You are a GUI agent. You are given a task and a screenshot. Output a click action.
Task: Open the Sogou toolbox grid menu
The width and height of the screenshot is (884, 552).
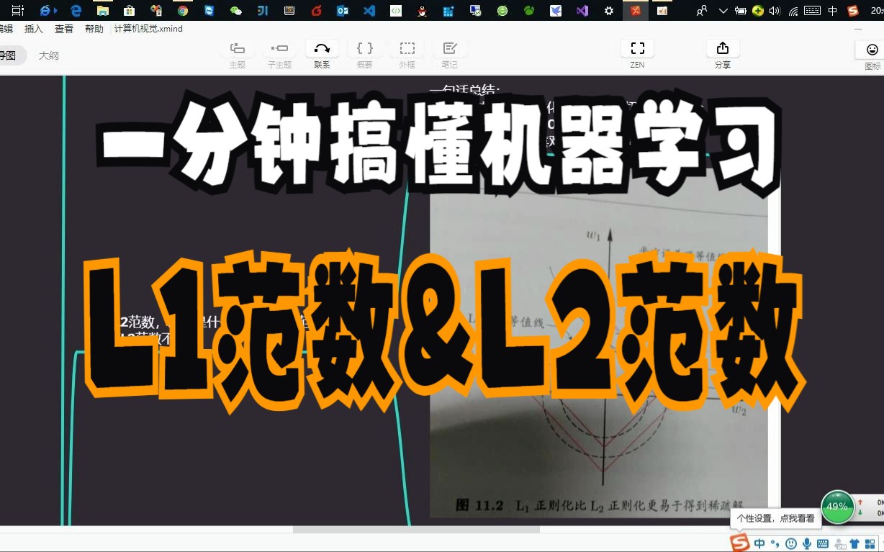pyautogui.click(x=869, y=543)
